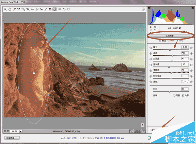The width and height of the screenshot is (196, 144).
Task: Click the 羽化 feather slider handle
Action: click(x=170, y=92)
